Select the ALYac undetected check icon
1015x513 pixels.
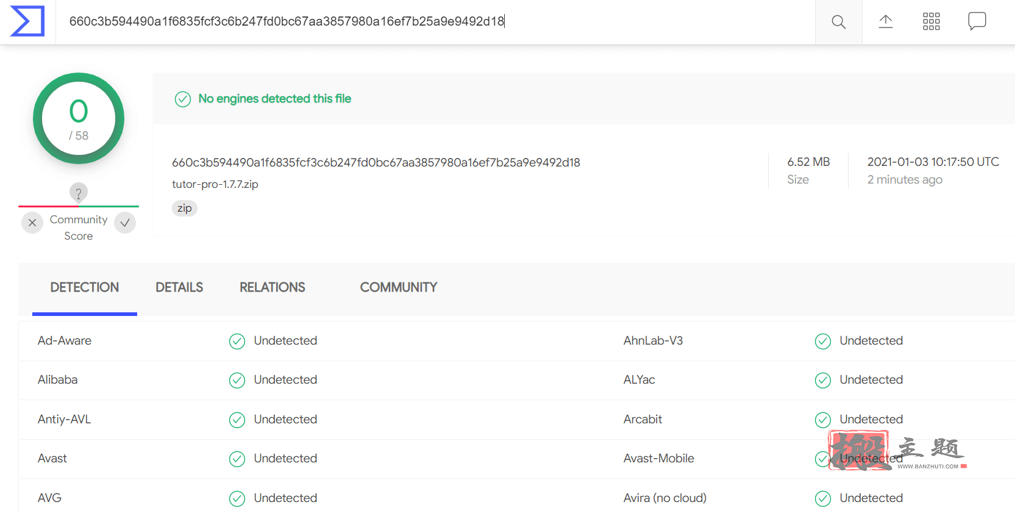click(x=823, y=380)
